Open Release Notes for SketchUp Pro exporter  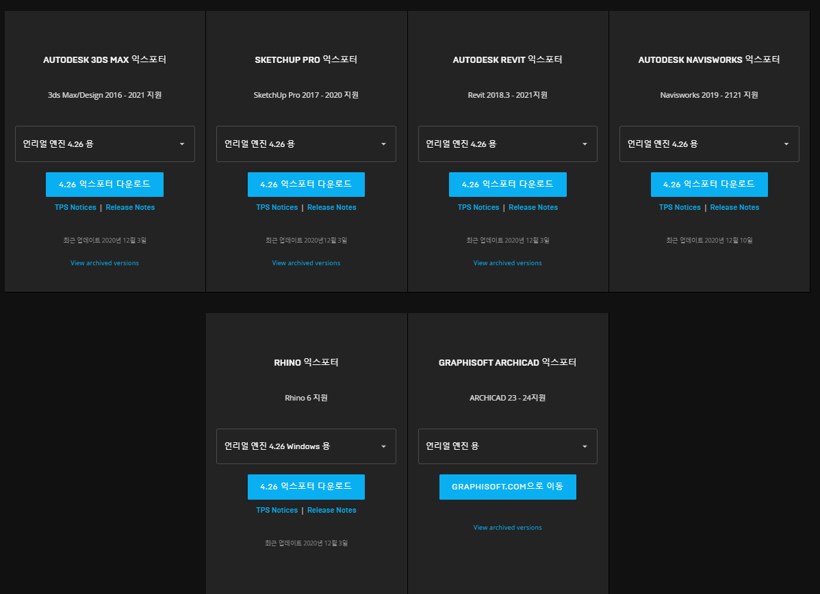point(331,207)
